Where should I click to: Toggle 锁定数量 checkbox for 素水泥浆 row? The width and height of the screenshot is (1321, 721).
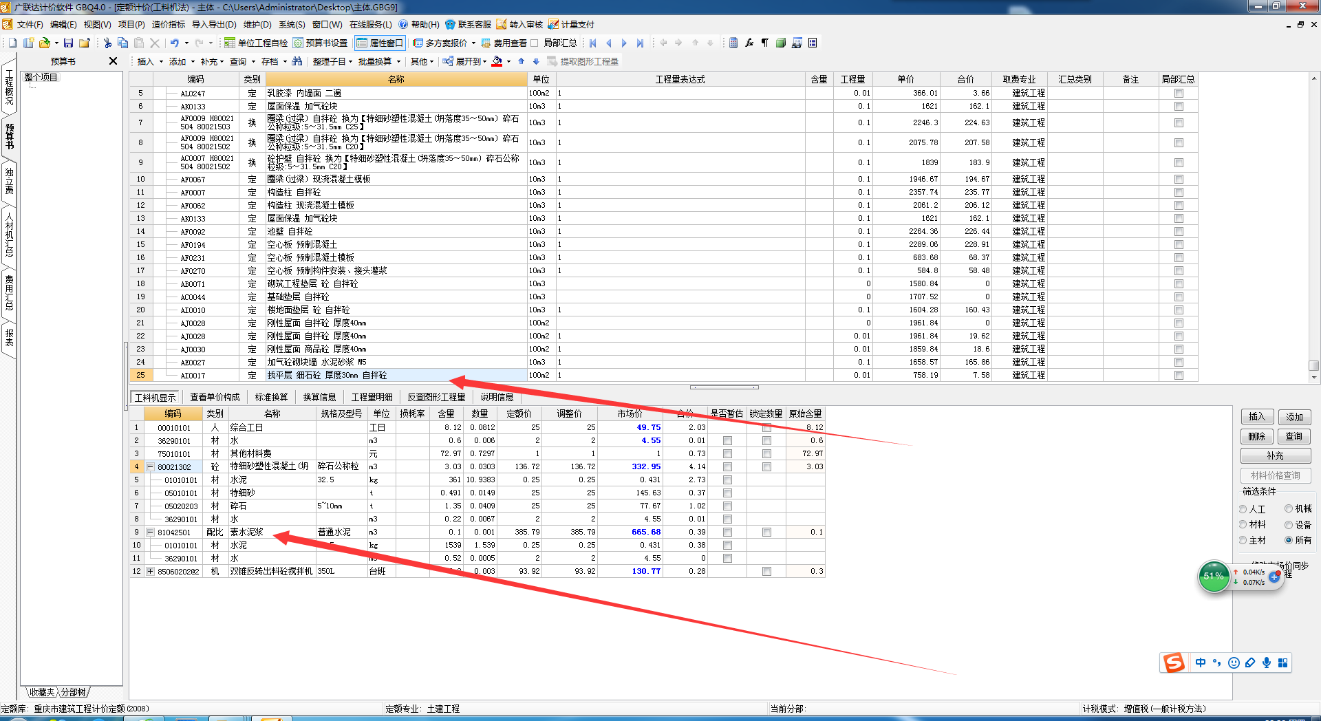pos(766,532)
